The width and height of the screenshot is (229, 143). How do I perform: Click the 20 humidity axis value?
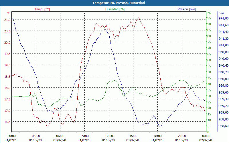pyautogui.click(x=209, y=108)
